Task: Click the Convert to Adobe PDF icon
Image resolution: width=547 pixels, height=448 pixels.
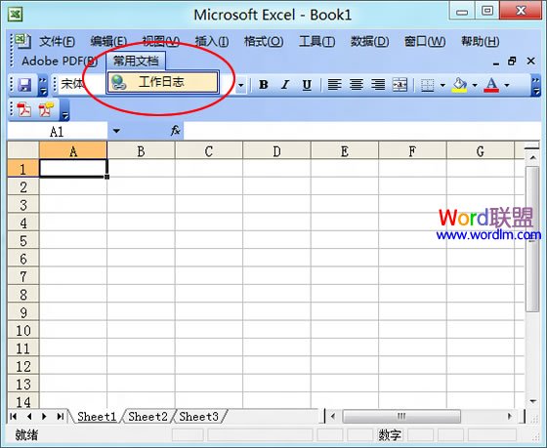Action: [23, 110]
